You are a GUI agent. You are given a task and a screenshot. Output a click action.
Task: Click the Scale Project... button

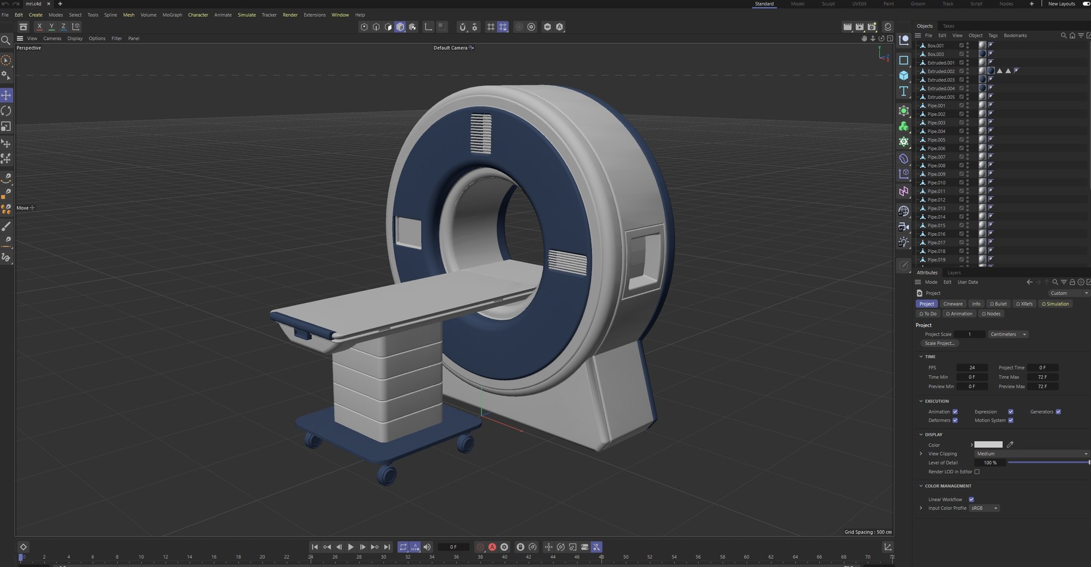939,343
